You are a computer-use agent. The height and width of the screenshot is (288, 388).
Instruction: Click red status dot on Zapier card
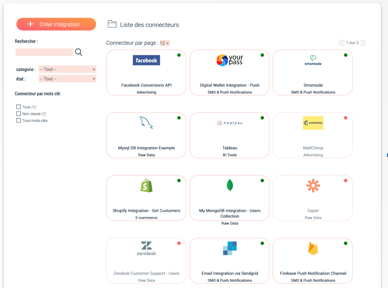coord(346,181)
